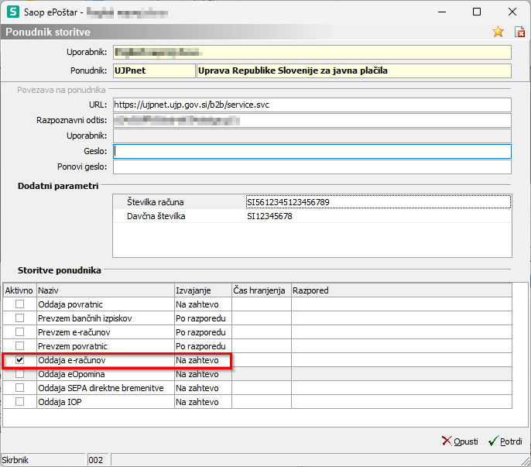This screenshot has width=531, height=467.
Task: Tick the Prevzem bančnih izpiskov checkbox
Action: point(20,318)
